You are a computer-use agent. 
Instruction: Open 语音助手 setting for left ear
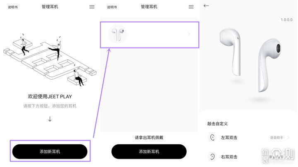pos(276,138)
